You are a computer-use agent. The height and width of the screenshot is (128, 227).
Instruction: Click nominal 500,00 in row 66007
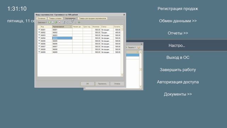point(96,47)
